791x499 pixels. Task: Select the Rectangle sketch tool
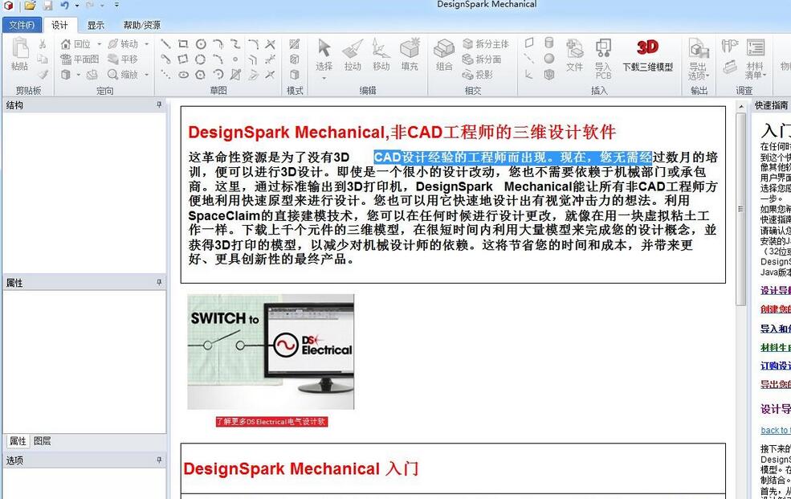pyautogui.click(x=183, y=44)
